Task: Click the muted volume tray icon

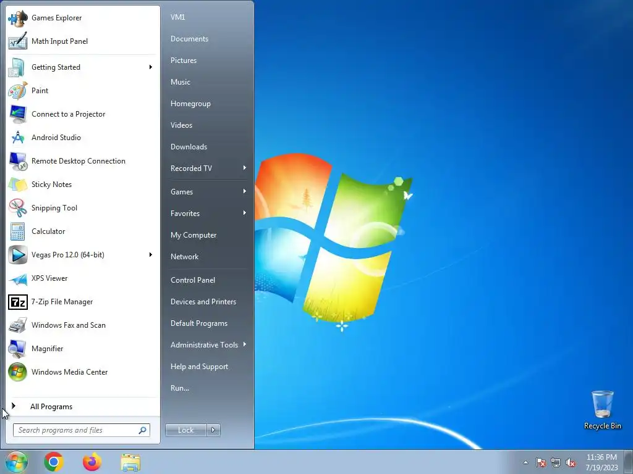Action: pos(571,462)
